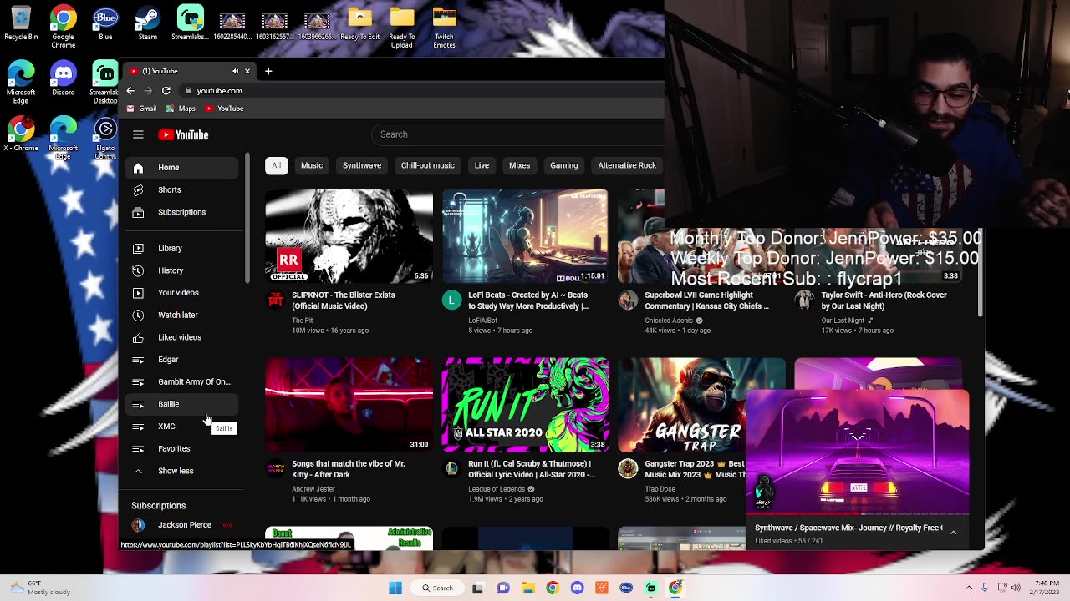Open the YouTube hamburger guide menu
Screen dimensions: 1070x601
(x=138, y=134)
